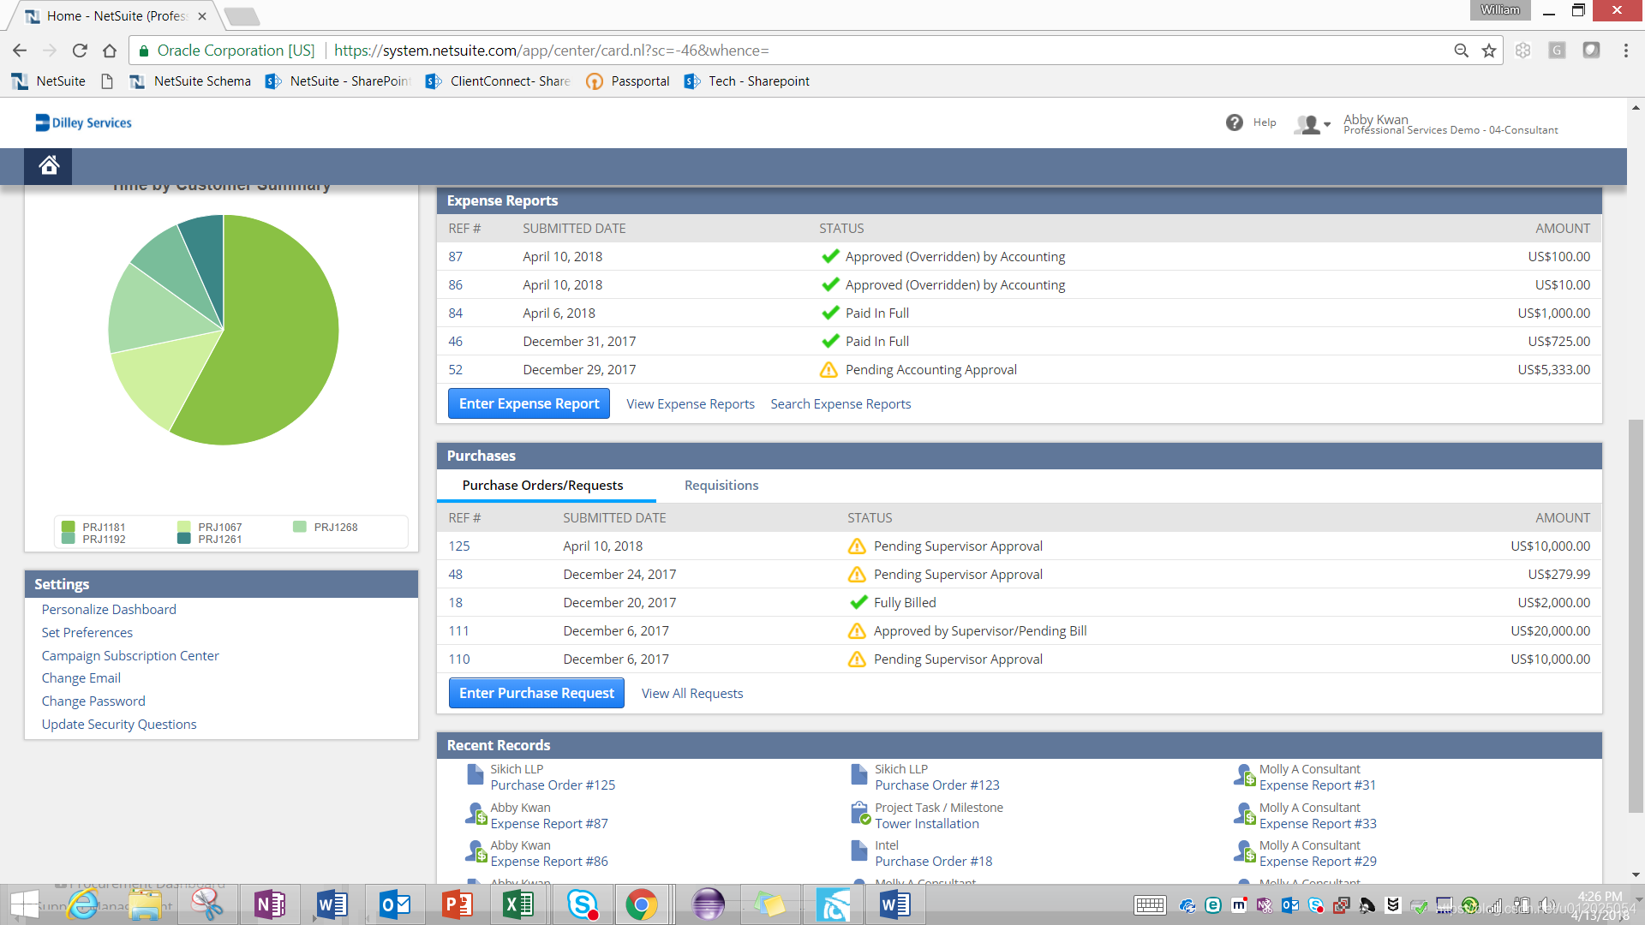The height and width of the screenshot is (925, 1645).
Task: Click Tower Installation project task icon
Action: (x=859, y=813)
